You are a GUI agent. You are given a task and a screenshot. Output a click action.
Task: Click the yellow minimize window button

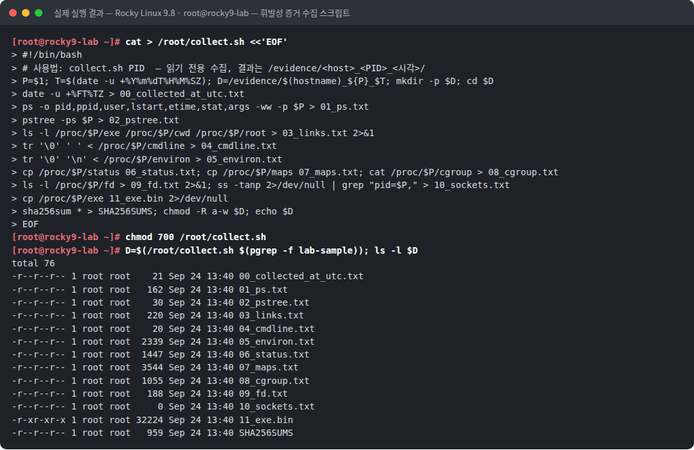click(x=26, y=13)
